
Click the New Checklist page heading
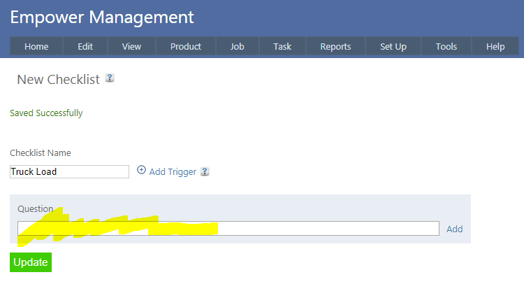point(58,80)
